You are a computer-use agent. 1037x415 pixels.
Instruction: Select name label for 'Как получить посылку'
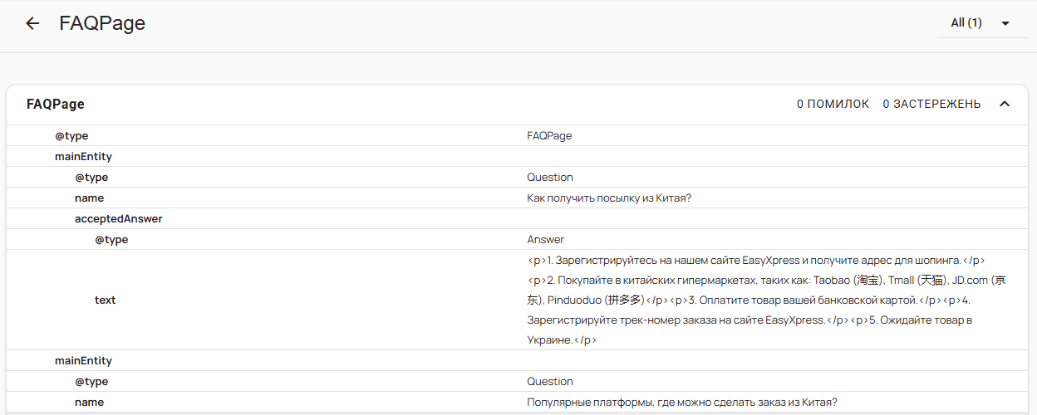[x=90, y=198]
